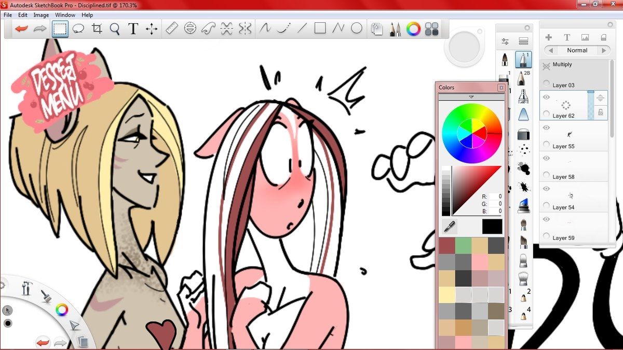The height and width of the screenshot is (350, 623).
Task: Choose the Rectangle shape tool
Action: tap(320, 29)
